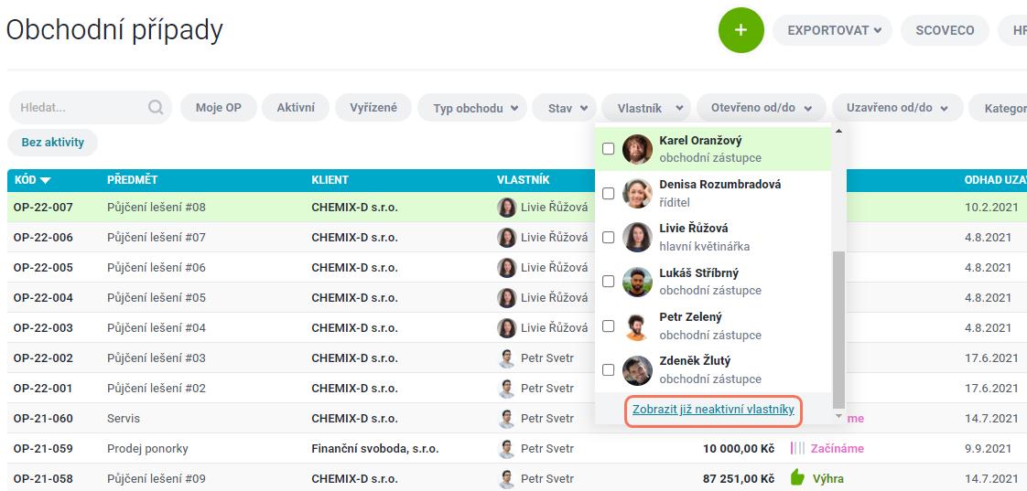Sort by VLASTNÍK column header
This screenshot has height=491, width=1027.
(523, 180)
